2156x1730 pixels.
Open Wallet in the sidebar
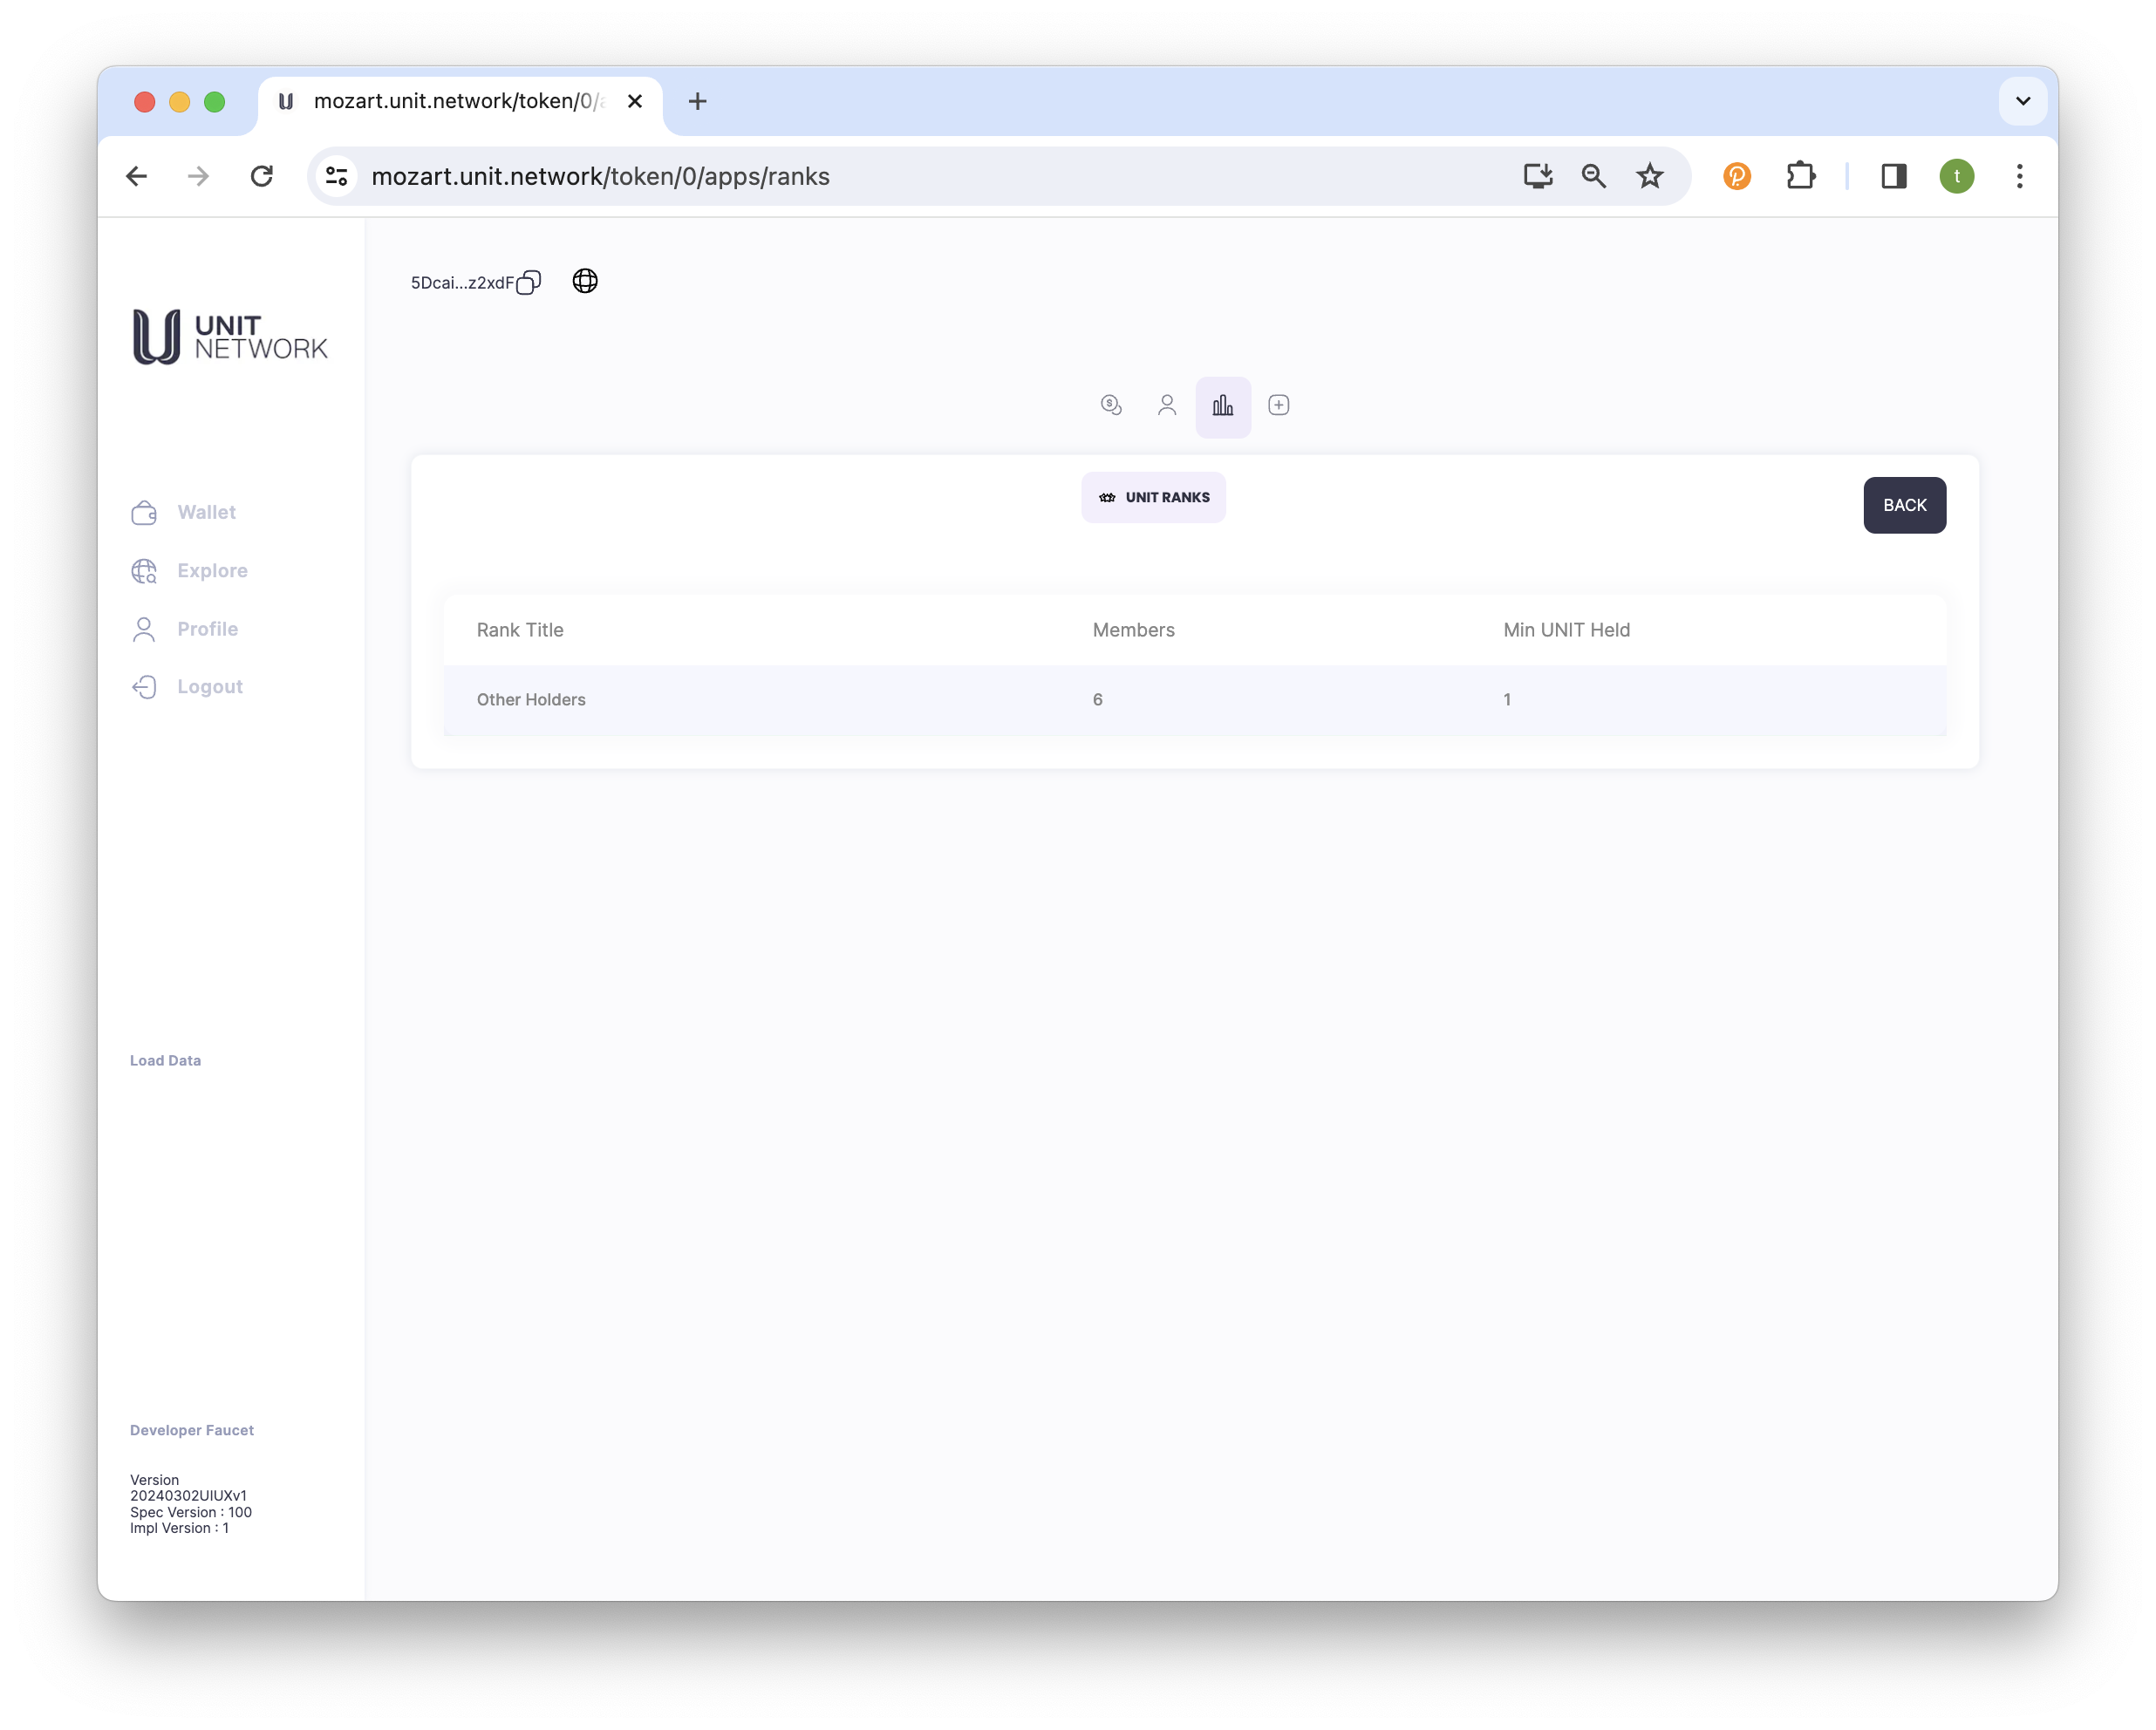click(206, 512)
